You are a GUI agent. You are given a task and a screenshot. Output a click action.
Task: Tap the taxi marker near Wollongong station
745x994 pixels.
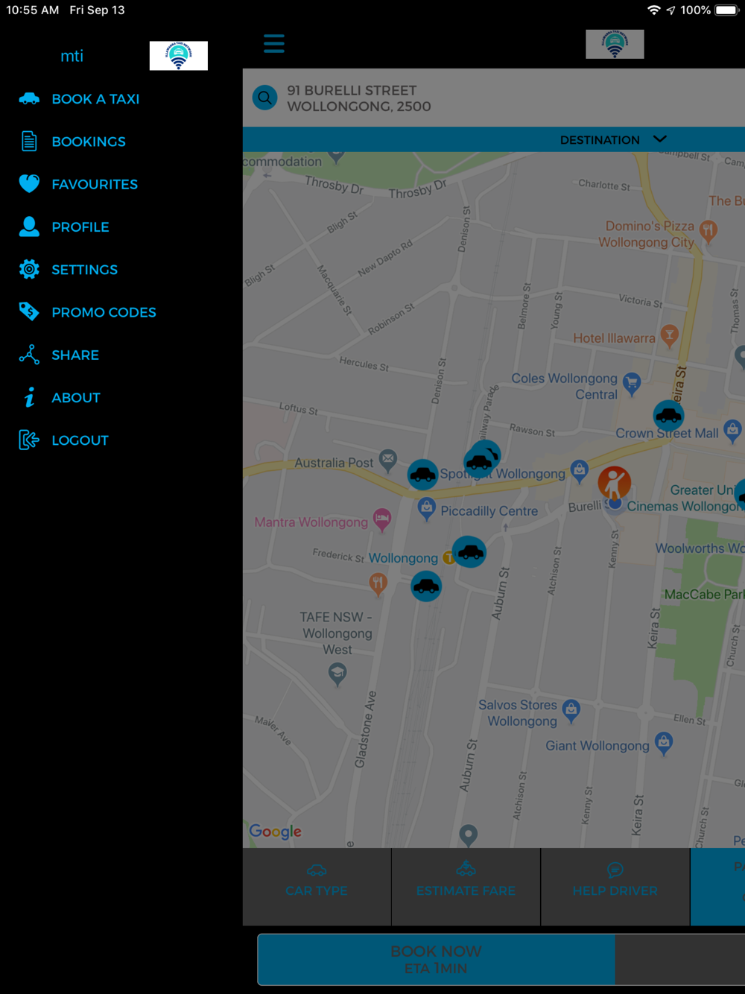tap(469, 552)
